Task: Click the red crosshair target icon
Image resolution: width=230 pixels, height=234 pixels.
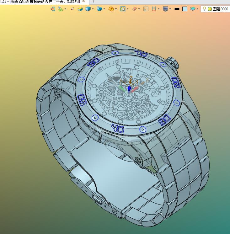Action: (134, 9)
